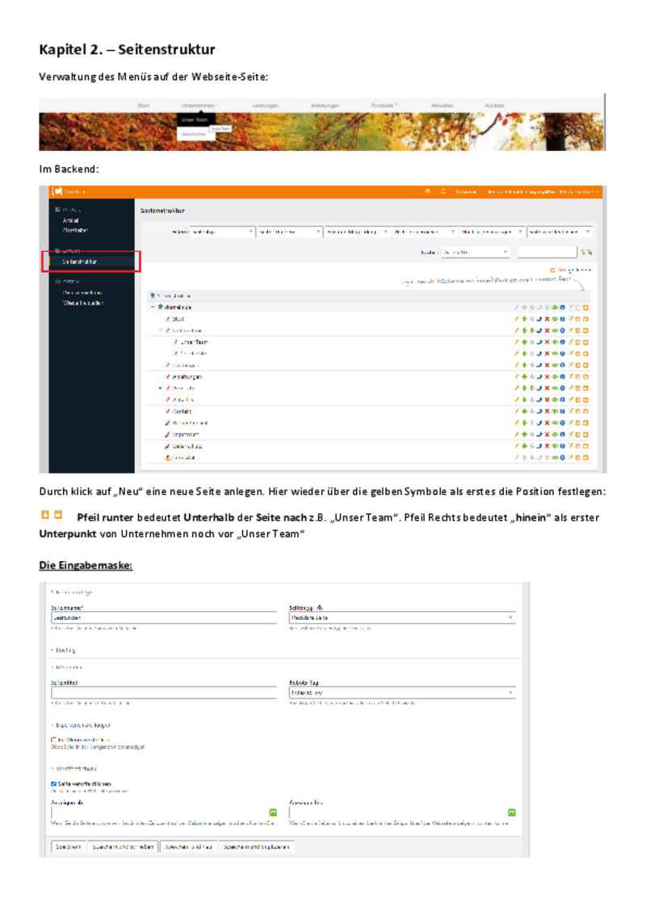646x914 pixels.
Task: Toggle visibility eye for Impressum page
Action: 555,434
